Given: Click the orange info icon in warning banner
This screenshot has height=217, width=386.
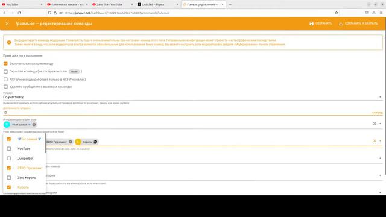Looking at the screenshot, I should click(x=9, y=42).
